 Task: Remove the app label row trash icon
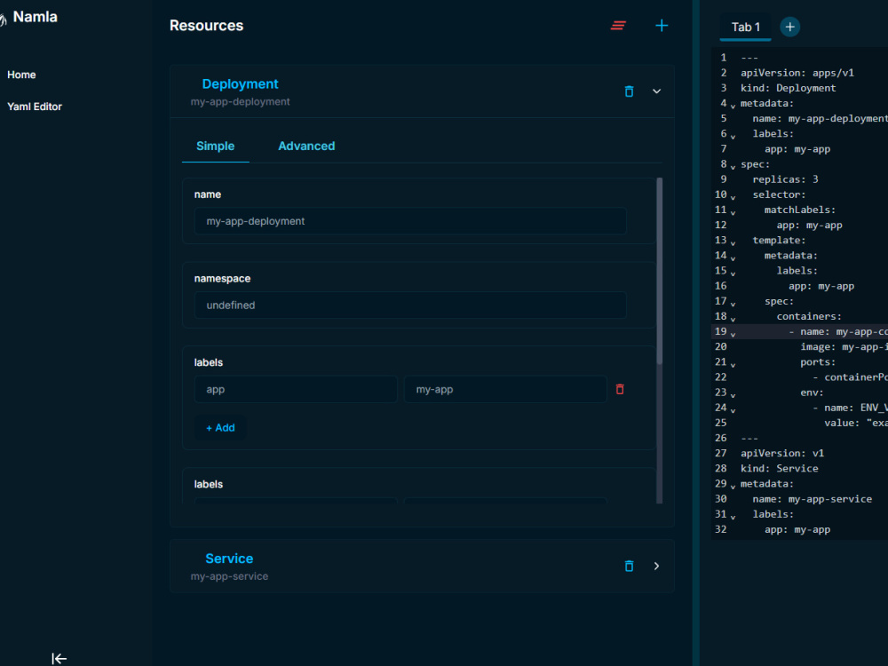(x=620, y=389)
